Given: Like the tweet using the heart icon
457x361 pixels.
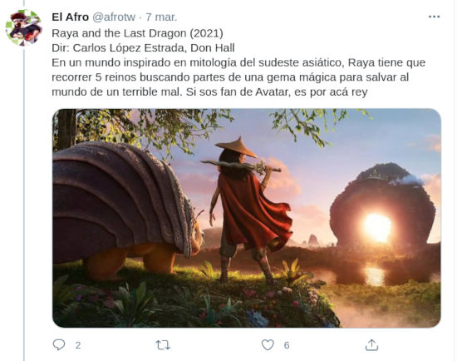Looking at the screenshot, I should tap(268, 345).
